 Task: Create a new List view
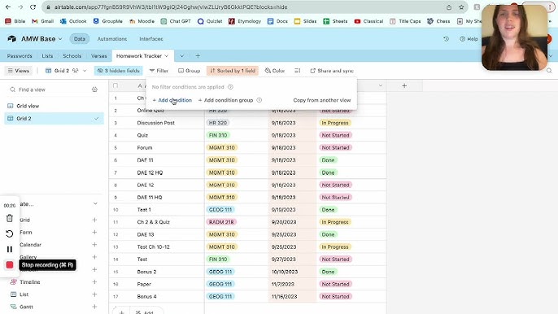(x=94, y=294)
